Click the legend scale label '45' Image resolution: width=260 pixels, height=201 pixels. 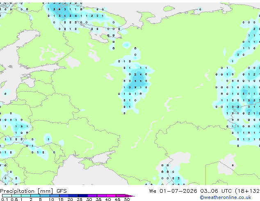117,199
